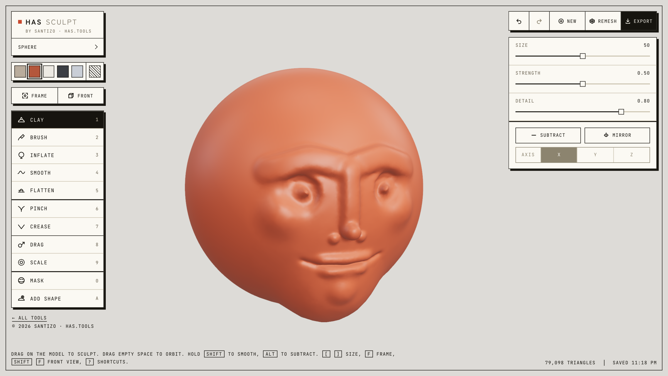Set mirror axis to Z
This screenshot has height=376, width=668.
point(632,155)
